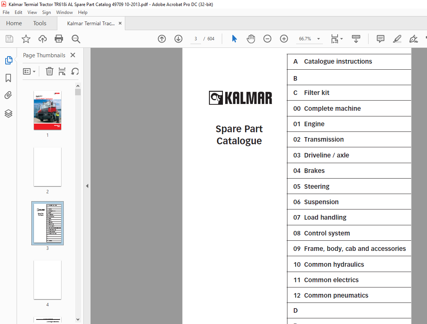Close the Page Thumbnails panel
This screenshot has width=427, height=324.
73,55
